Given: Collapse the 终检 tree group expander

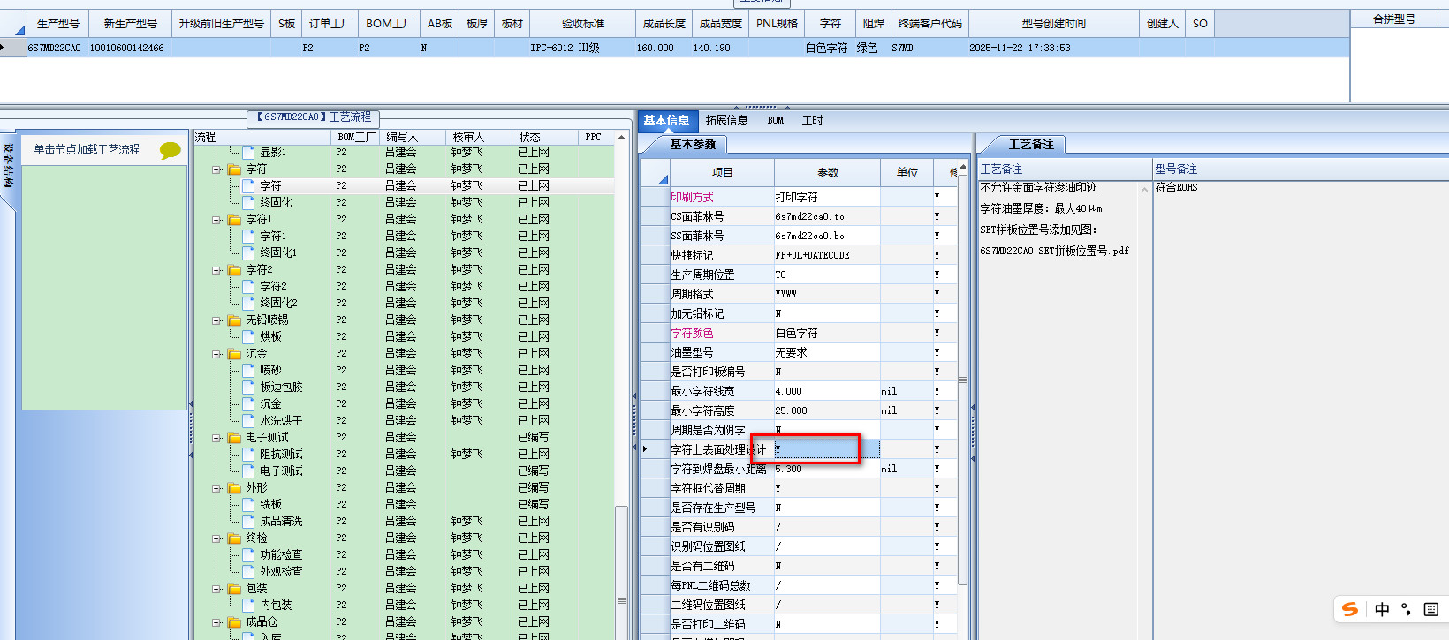Looking at the screenshot, I should coord(216,538).
